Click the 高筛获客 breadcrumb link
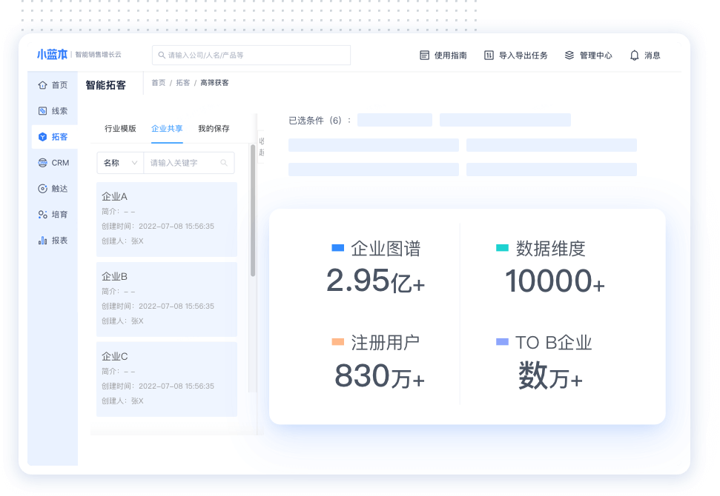Image resolution: width=720 pixels, height=496 pixels. point(216,83)
